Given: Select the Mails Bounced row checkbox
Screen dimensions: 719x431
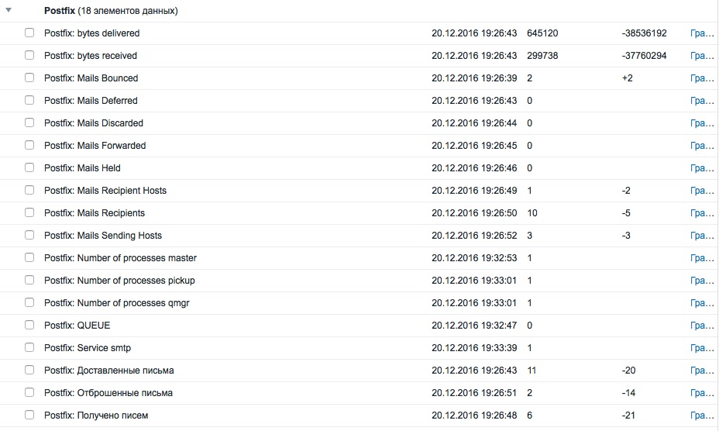Looking at the screenshot, I should (x=29, y=78).
